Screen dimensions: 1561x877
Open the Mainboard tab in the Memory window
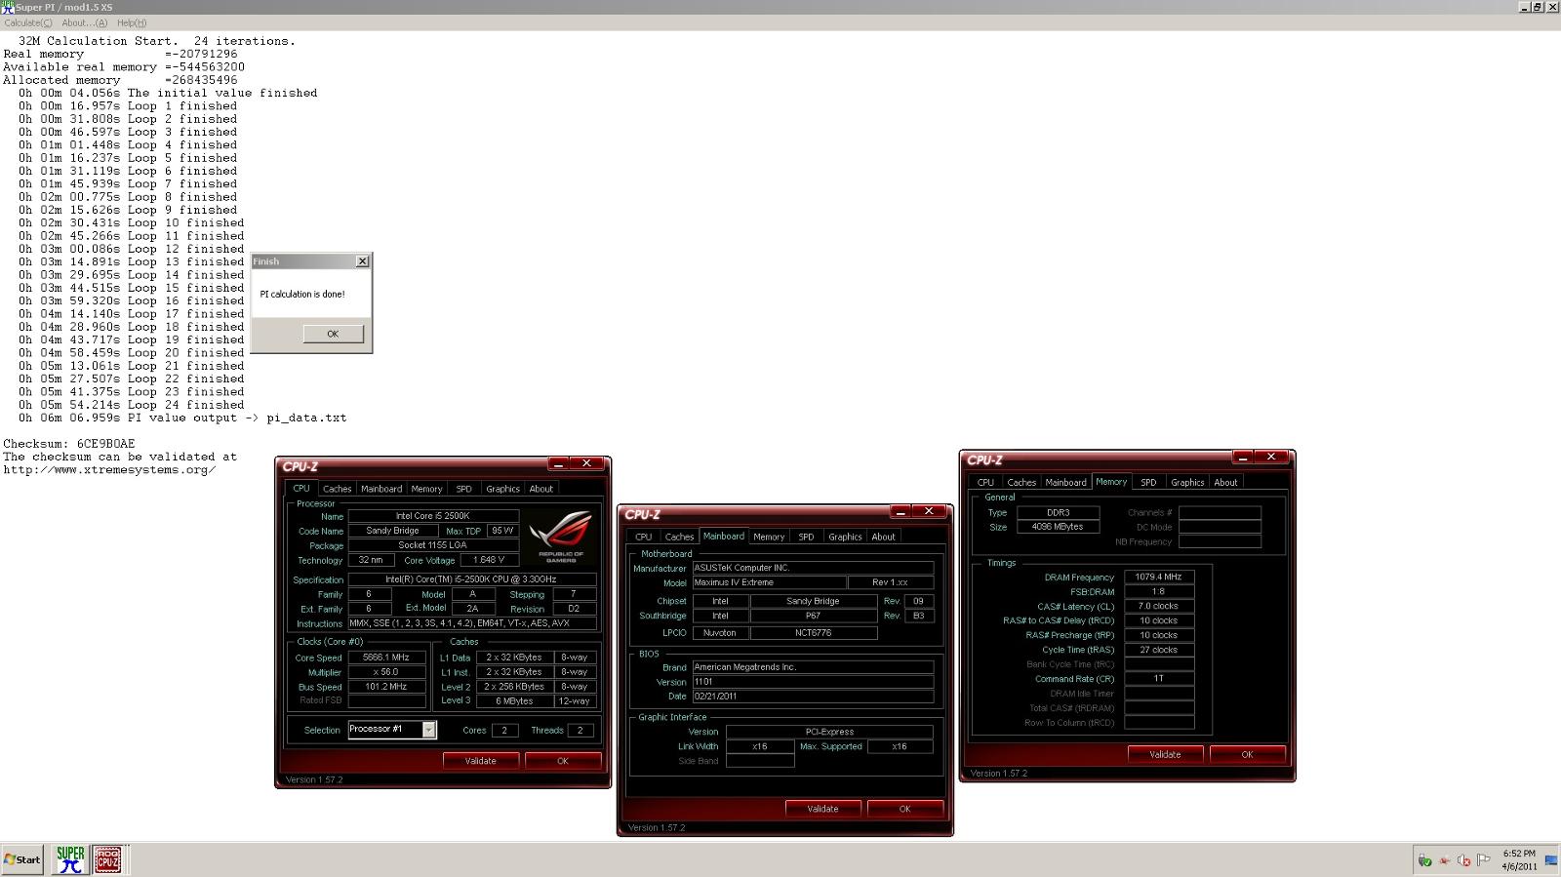1066,482
